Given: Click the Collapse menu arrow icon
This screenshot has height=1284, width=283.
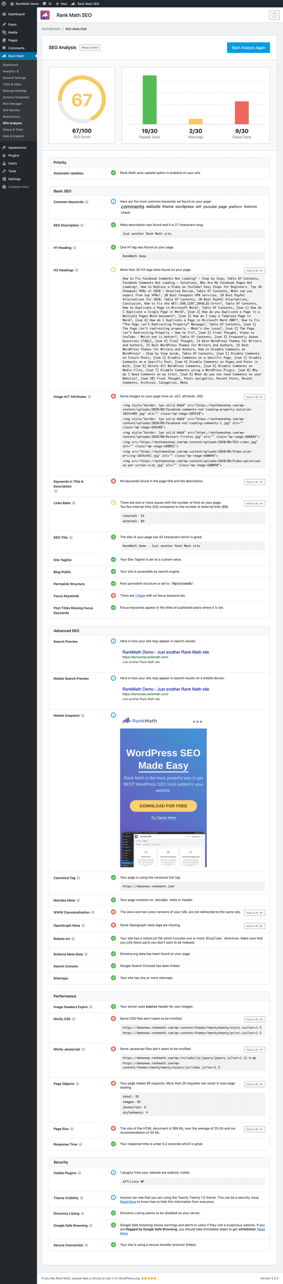Looking at the screenshot, I should [4, 187].
